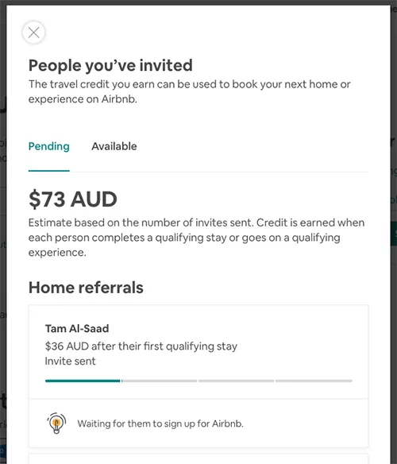Image resolution: width=397 pixels, height=464 pixels.
Task: Close the People you've invited dialog
Action: (x=33, y=33)
